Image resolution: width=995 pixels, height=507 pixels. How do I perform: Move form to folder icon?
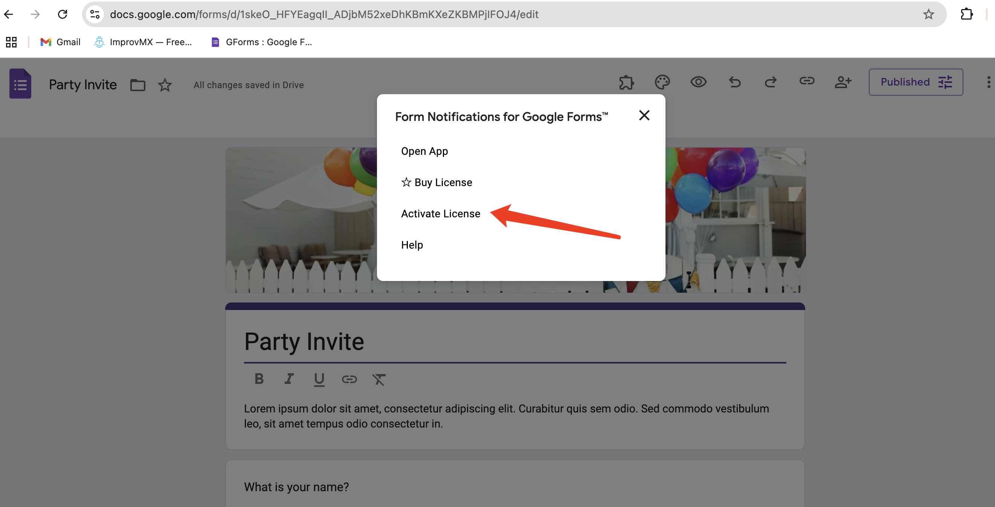coord(137,85)
